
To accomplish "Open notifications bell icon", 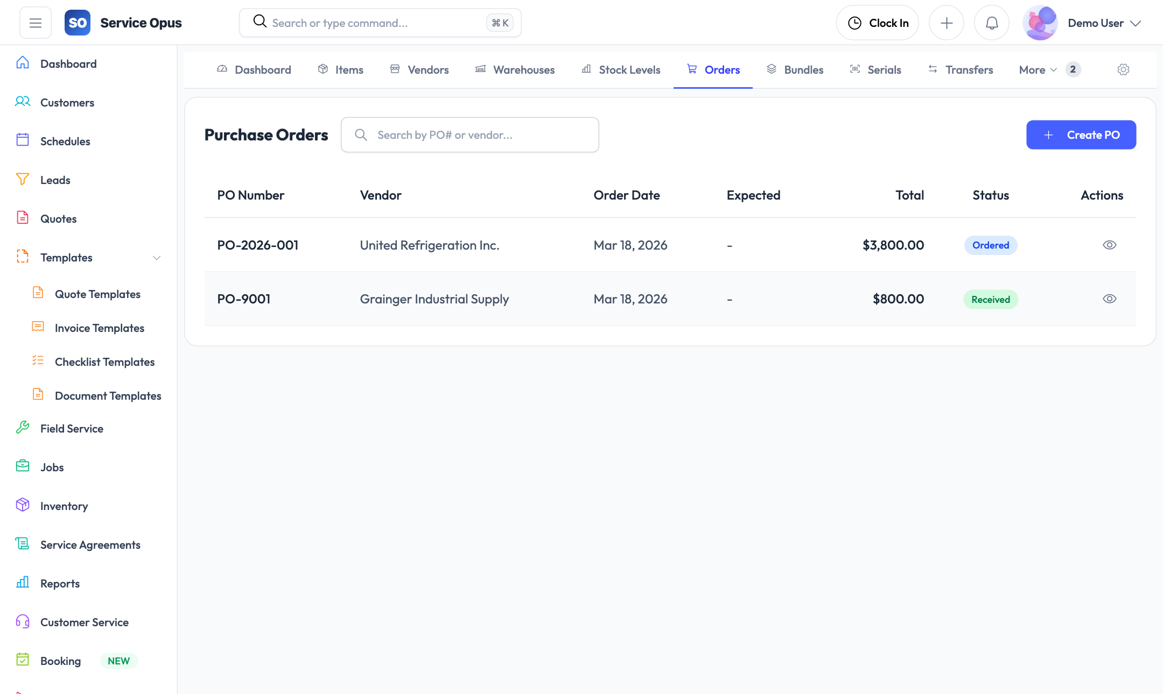I will click(x=991, y=23).
